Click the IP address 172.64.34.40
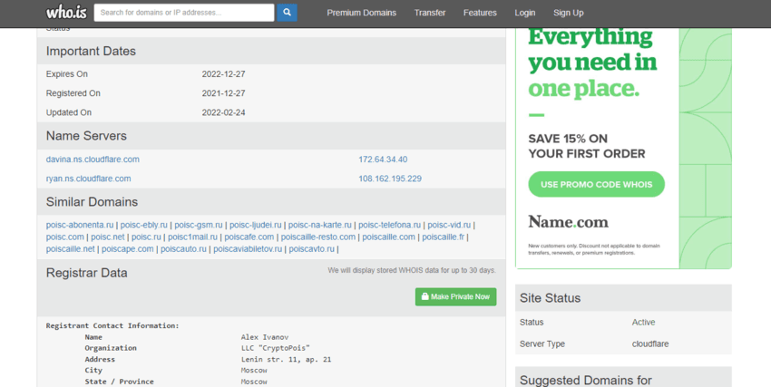771x387 pixels. click(x=383, y=160)
